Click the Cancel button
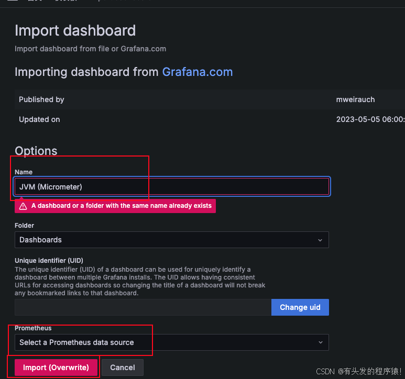 pos(123,367)
